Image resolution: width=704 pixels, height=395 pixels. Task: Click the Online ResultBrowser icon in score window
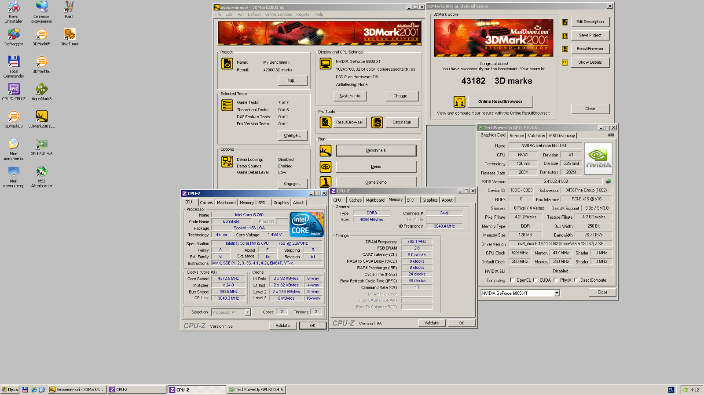459,101
